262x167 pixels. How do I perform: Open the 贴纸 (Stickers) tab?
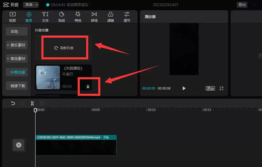(62, 17)
